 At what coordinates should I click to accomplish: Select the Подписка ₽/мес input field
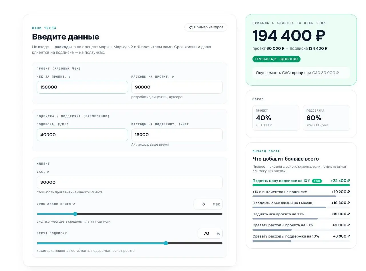coord(82,135)
